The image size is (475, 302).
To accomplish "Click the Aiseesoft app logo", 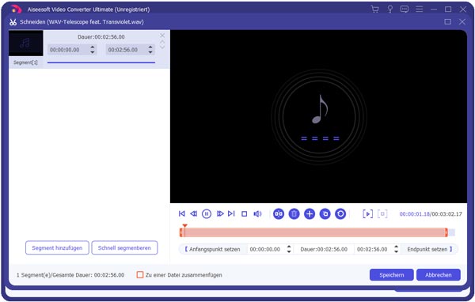I will click(16, 9).
